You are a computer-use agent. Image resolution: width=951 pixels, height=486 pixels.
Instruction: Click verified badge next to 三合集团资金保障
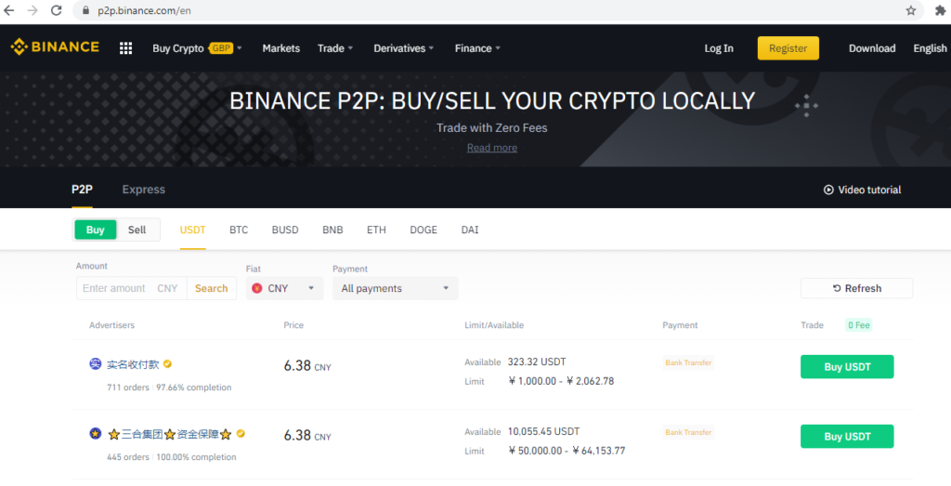(241, 434)
